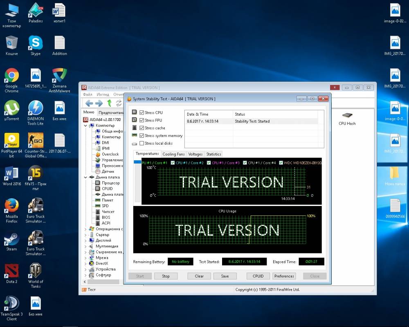Switch to Voltages tab
The height and width of the screenshot is (327, 409).
196,154
